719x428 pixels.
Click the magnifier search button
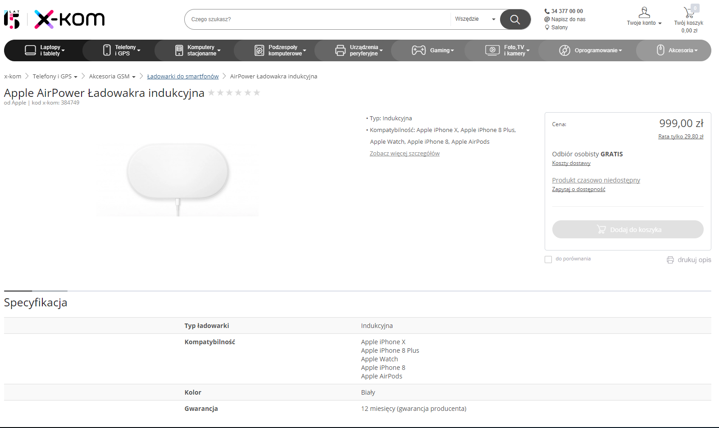pos(515,19)
